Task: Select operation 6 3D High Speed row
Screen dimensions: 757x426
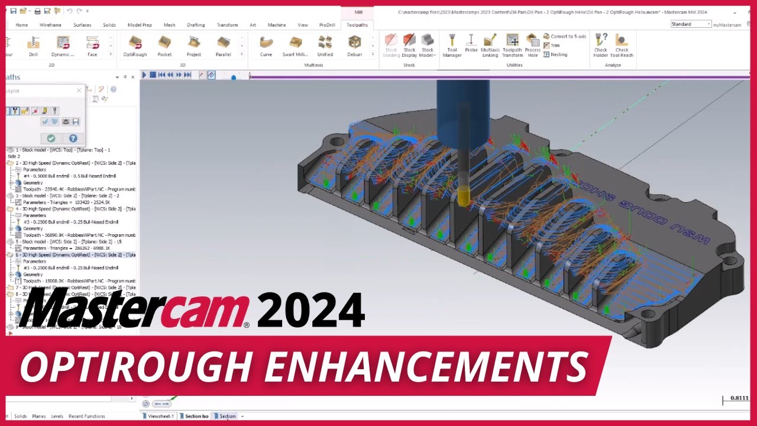Action: 71,255
